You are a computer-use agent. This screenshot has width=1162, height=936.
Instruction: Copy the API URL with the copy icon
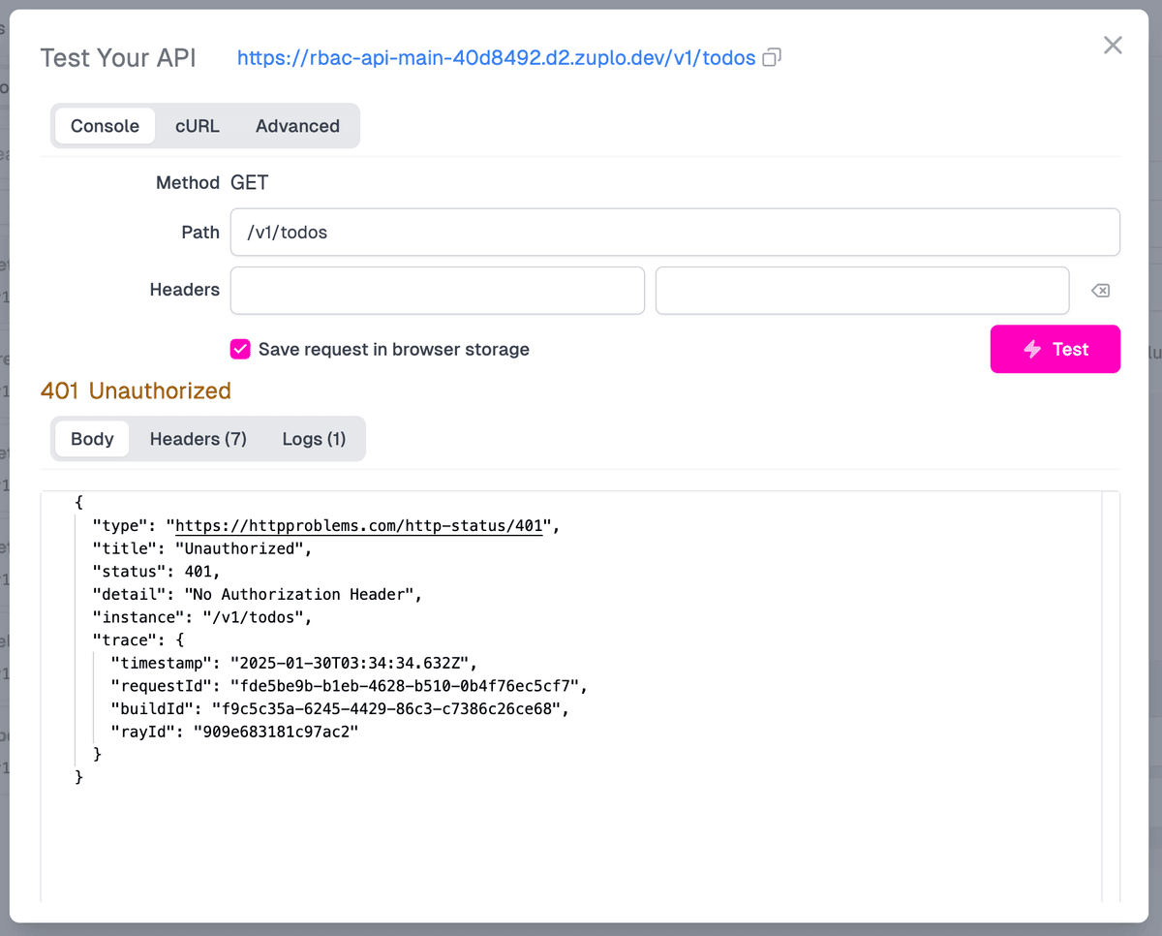772,58
